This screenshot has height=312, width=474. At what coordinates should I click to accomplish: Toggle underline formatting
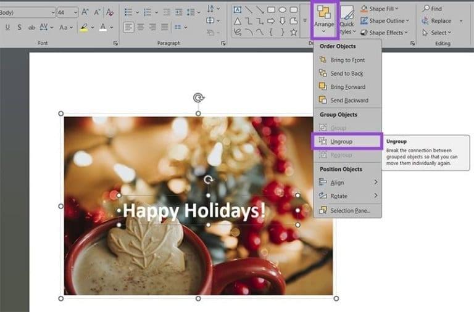click(7, 27)
